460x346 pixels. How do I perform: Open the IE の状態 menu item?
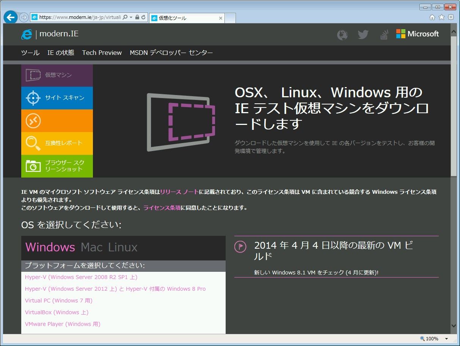(61, 53)
